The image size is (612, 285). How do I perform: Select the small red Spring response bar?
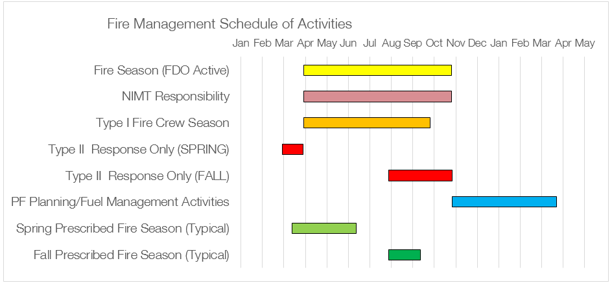(x=292, y=149)
